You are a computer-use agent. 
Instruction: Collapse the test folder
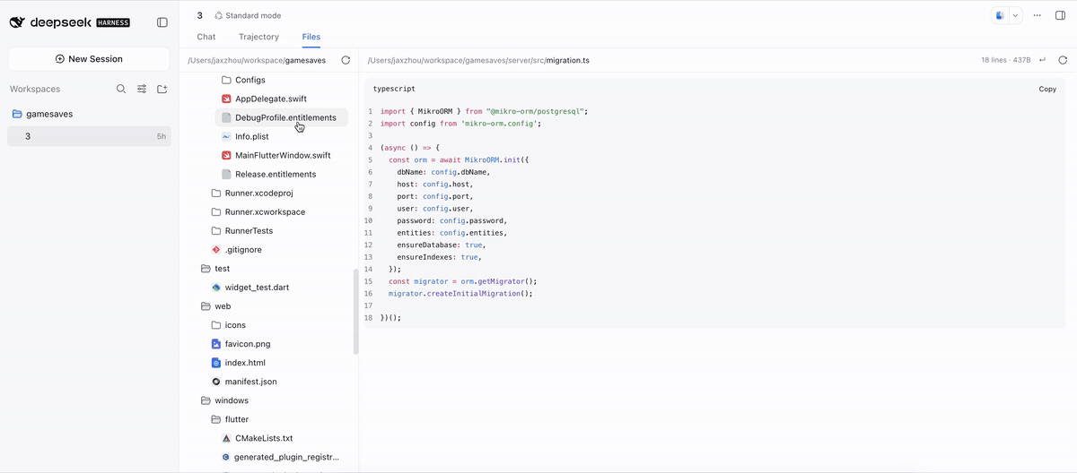click(215, 269)
